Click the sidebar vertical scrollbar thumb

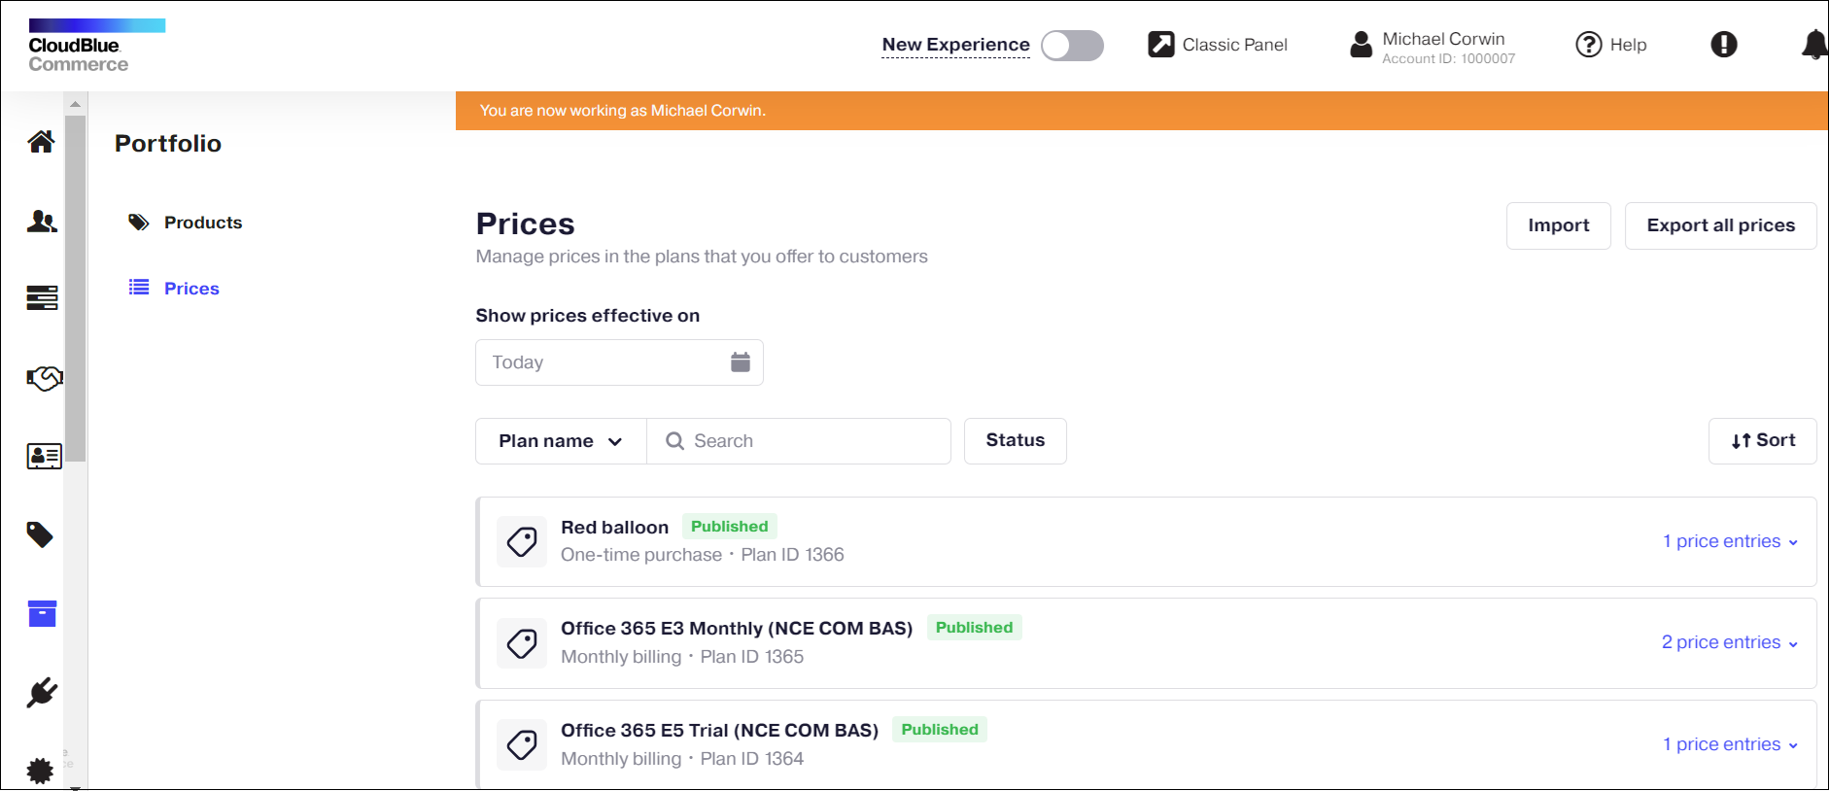tap(75, 289)
